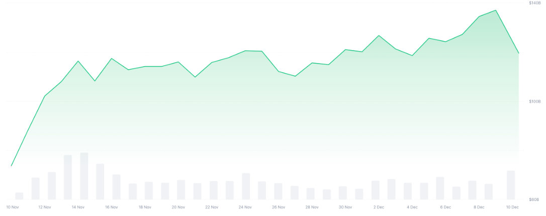The width and height of the screenshot is (546, 216).
Task: Click the 6 Dec axis label
Action: [x=445, y=207]
